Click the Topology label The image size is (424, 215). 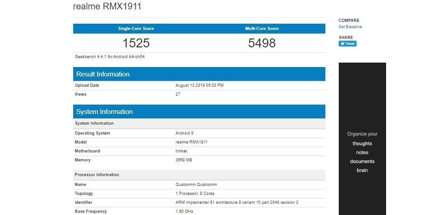[84, 194]
